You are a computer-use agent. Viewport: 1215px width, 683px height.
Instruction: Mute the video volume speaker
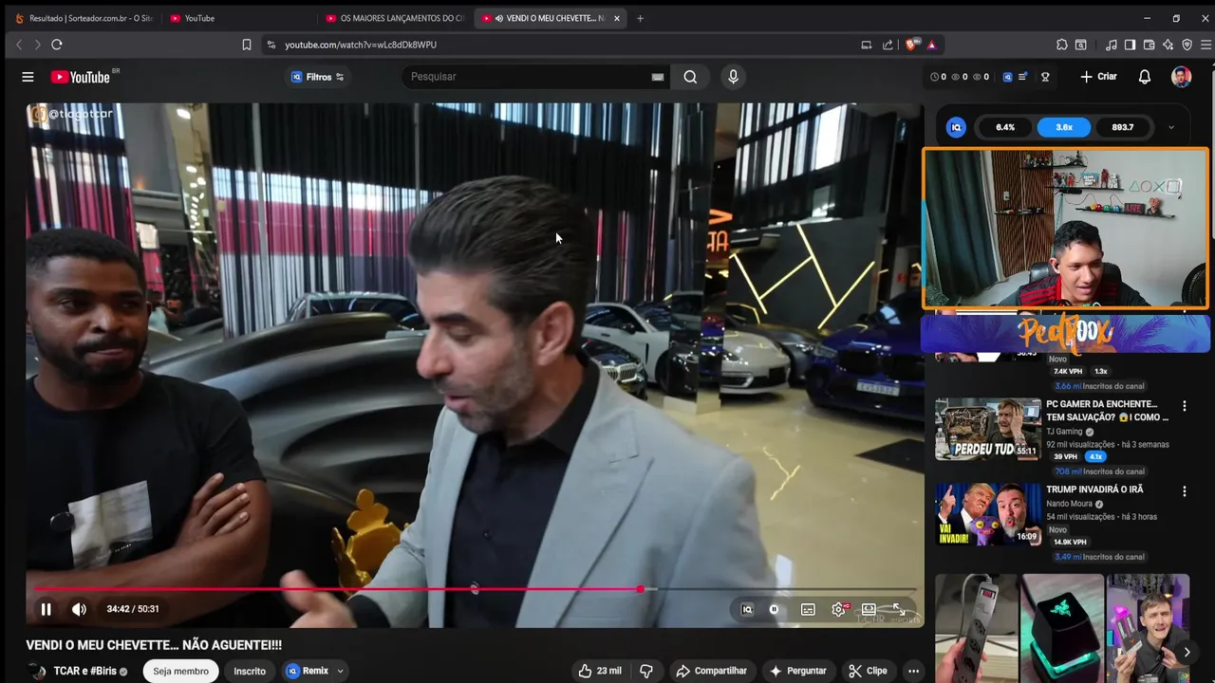click(79, 609)
